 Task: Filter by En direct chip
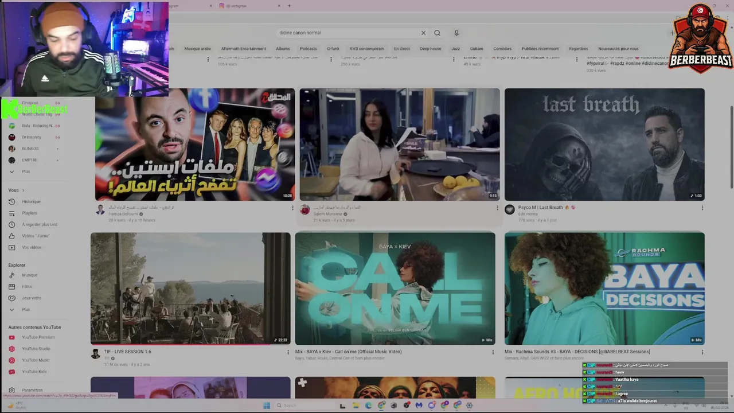tap(401, 49)
